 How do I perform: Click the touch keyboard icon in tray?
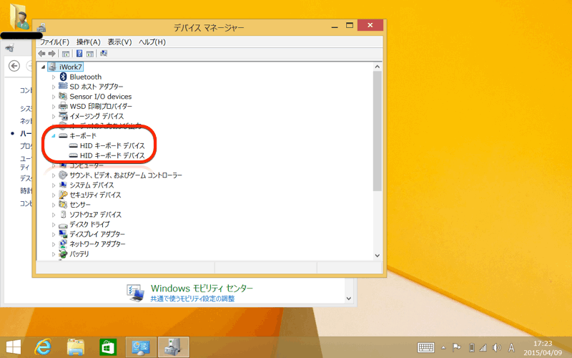pos(425,347)
